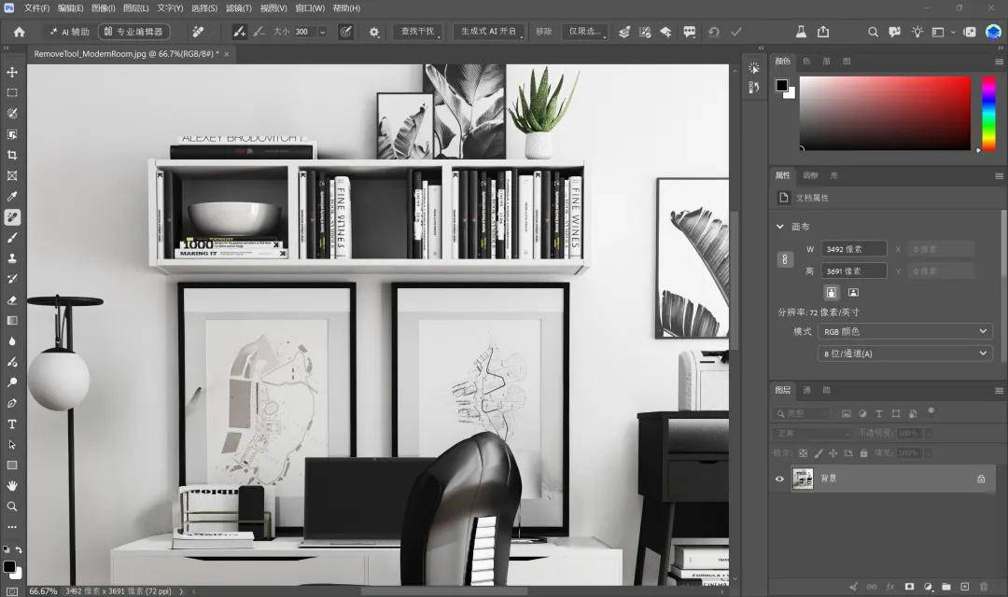Screen dimensions: 1008x597
Task: Open the 模式 RGB 颜色 dropdown
Action: [904, 331]
